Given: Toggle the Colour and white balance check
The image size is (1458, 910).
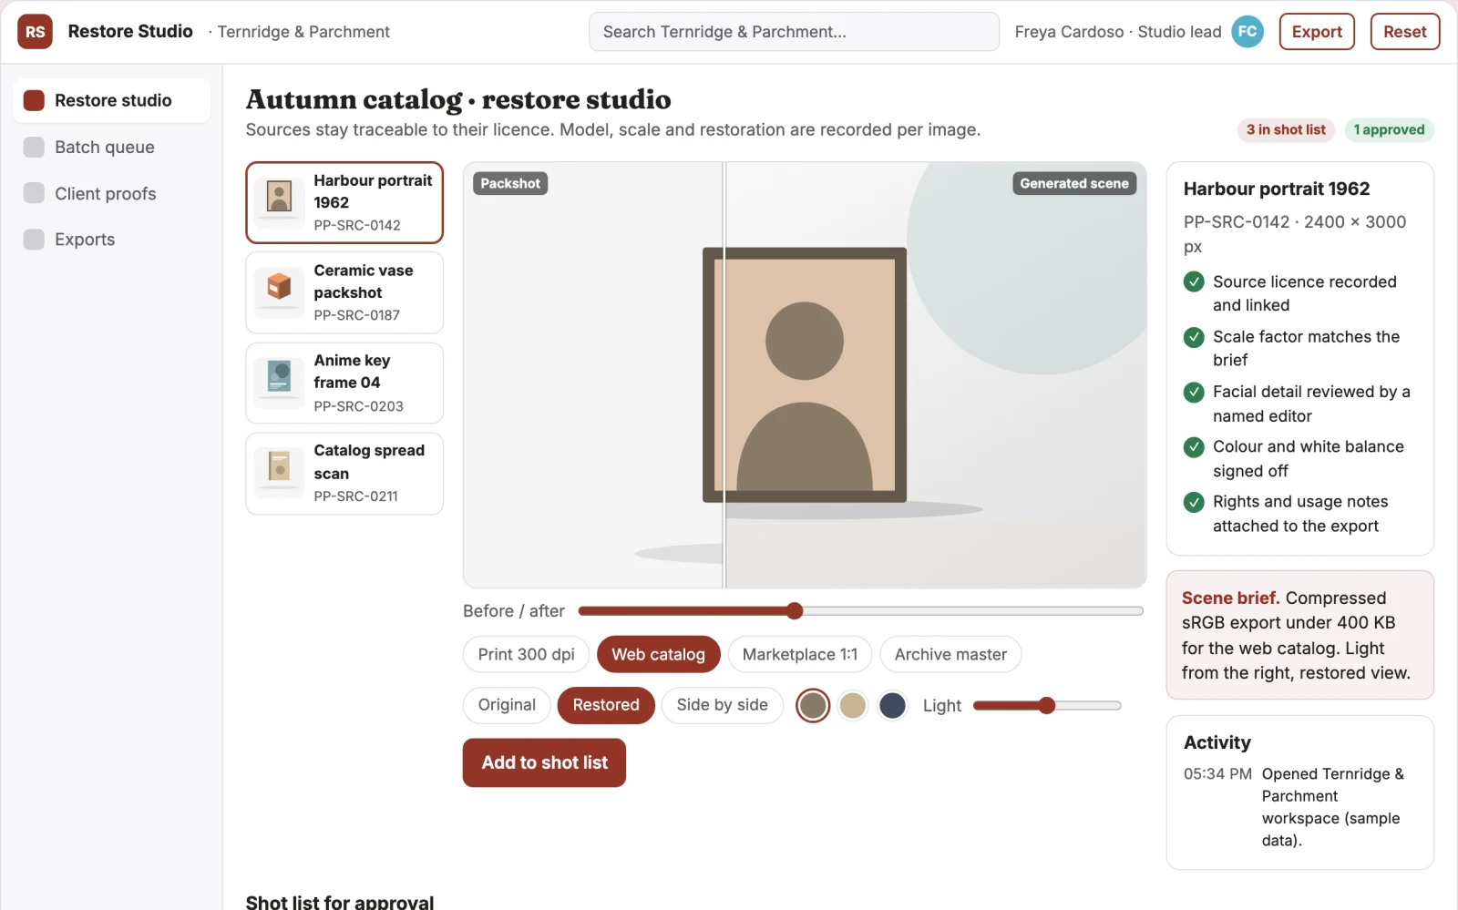Looking at the screenshot, I should pyautogui.click(x=1194, y=447).
